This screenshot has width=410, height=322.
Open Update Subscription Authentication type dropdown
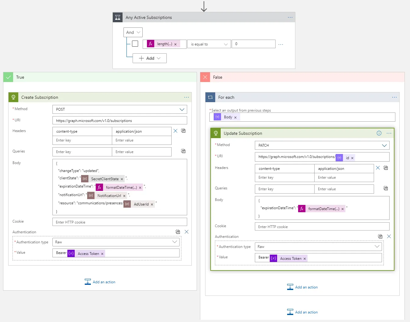click(x=318, y=247)
